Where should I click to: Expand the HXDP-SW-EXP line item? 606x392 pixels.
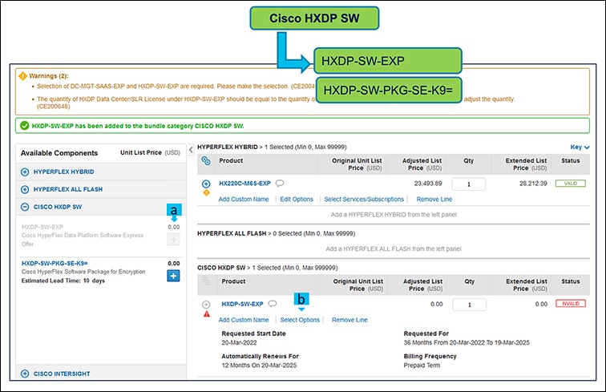point(206,305)
